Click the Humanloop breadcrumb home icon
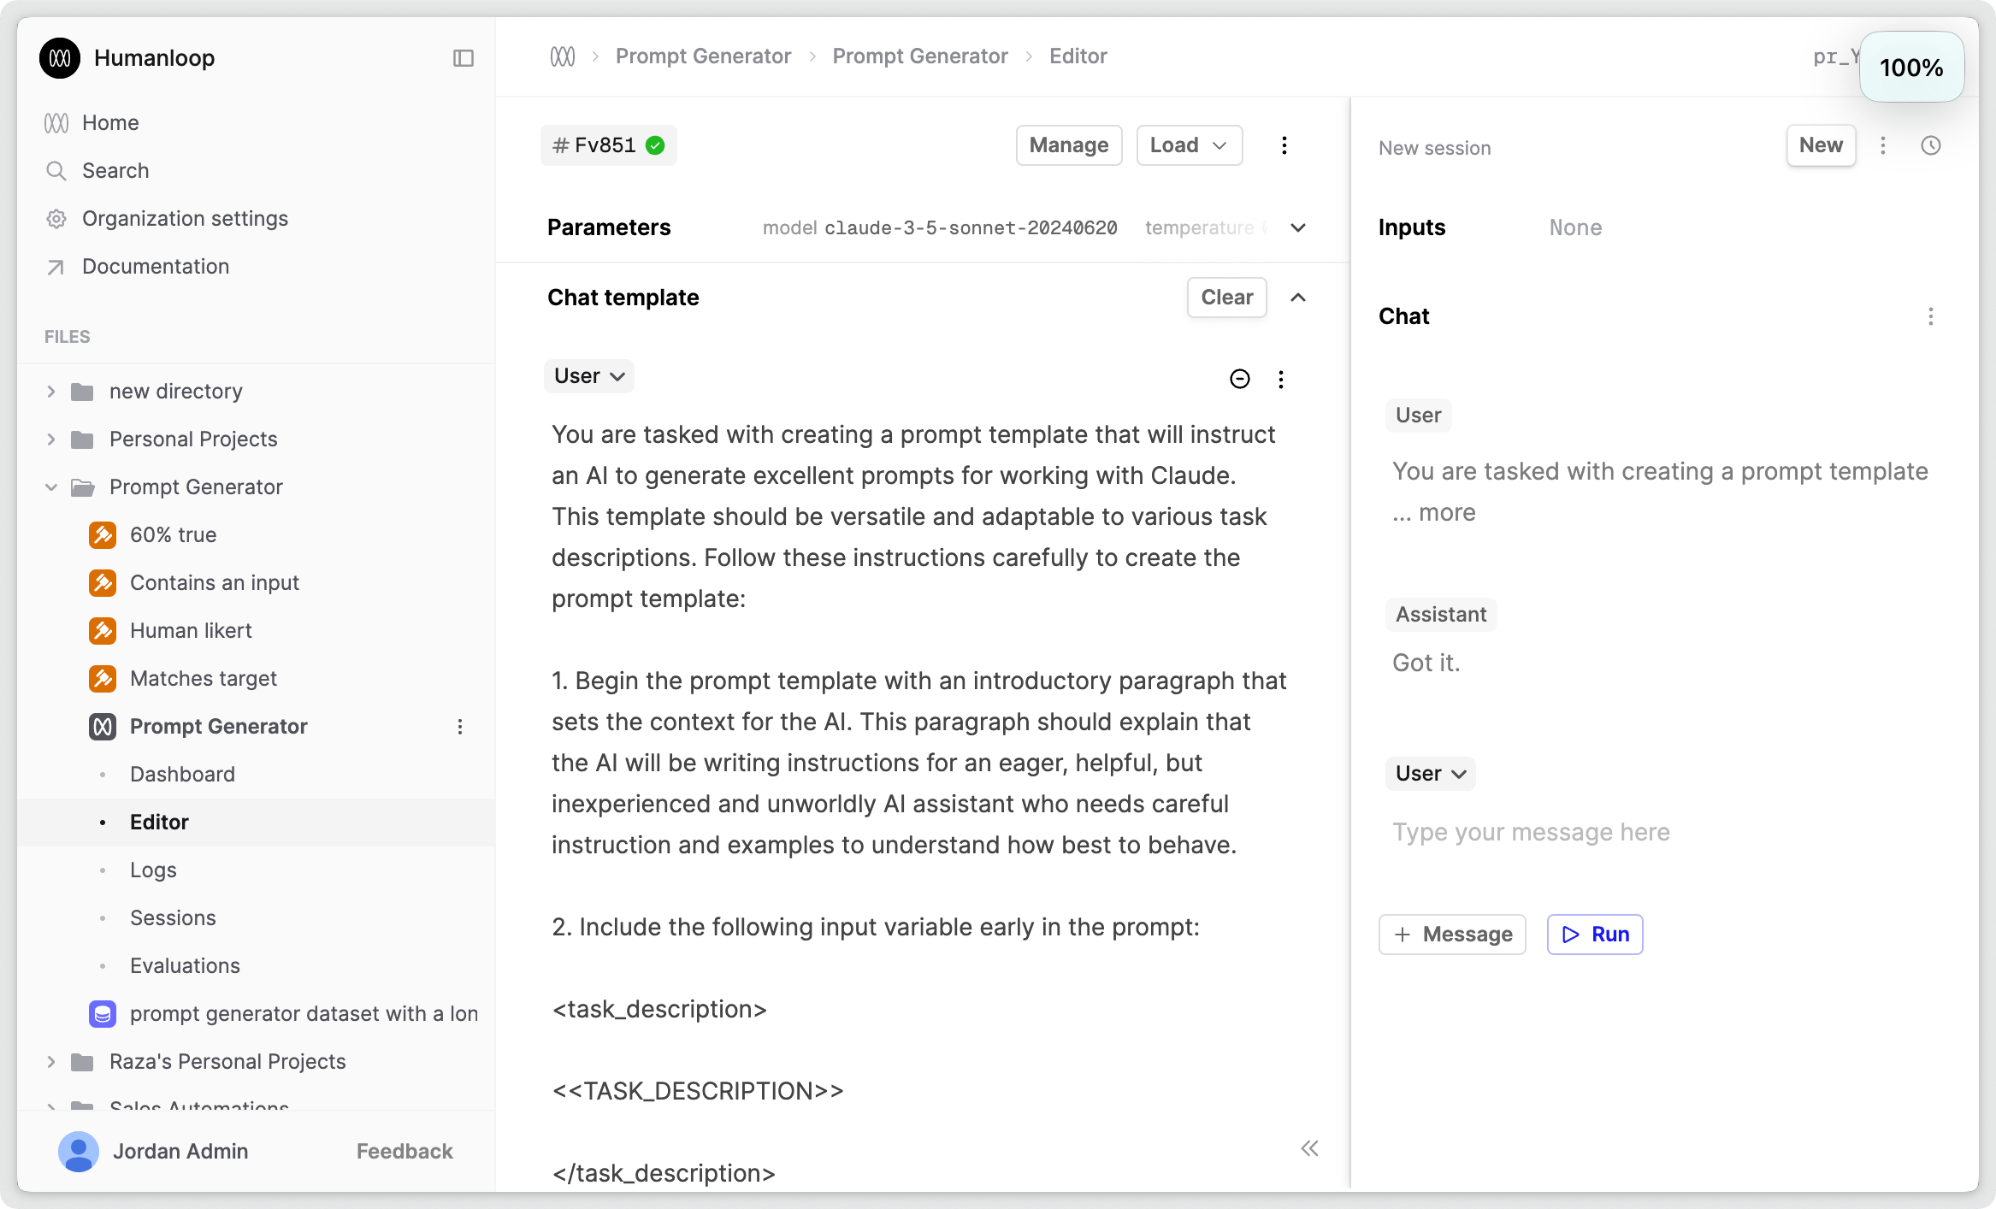This screenshot has width=1996, height=1209. 563,56
